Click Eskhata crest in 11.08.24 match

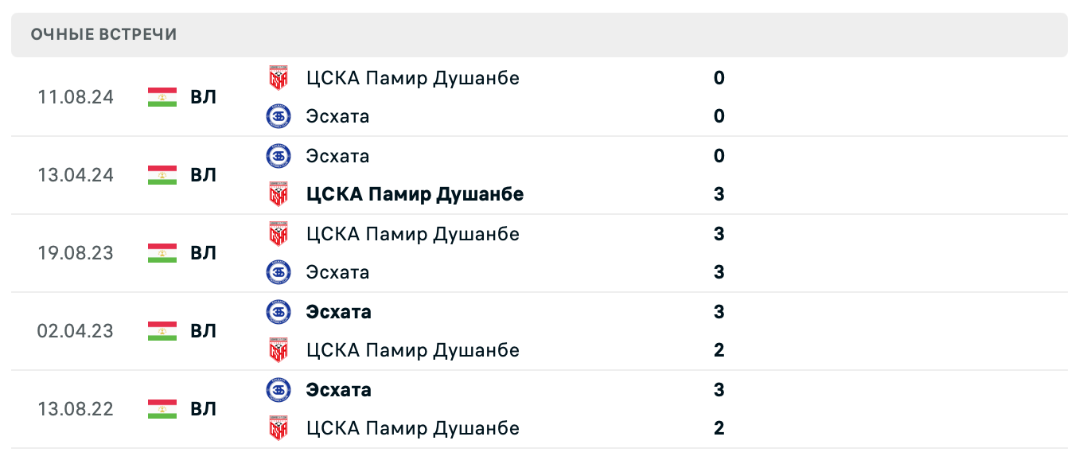[x=278, y=116]
